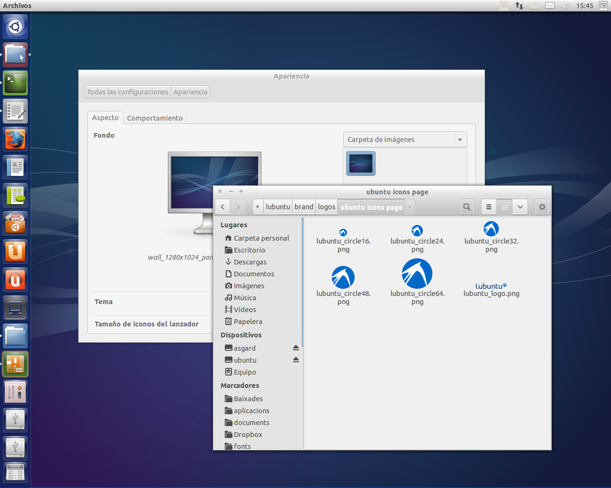The height and width of the screenshot is (488, 611).
Task: Navigate to brand in the path bar
Action: click(x=304, y=207)
